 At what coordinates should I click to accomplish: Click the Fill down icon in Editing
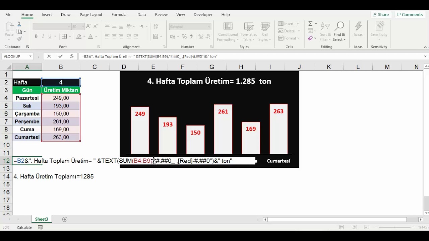coord(310,31)
